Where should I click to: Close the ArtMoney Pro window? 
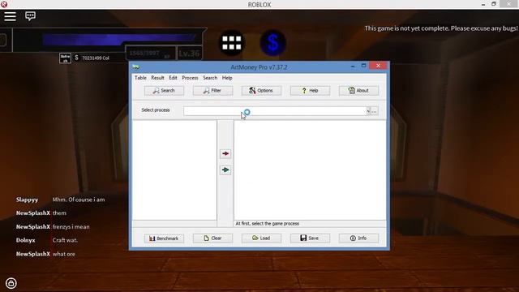[378, 66]
